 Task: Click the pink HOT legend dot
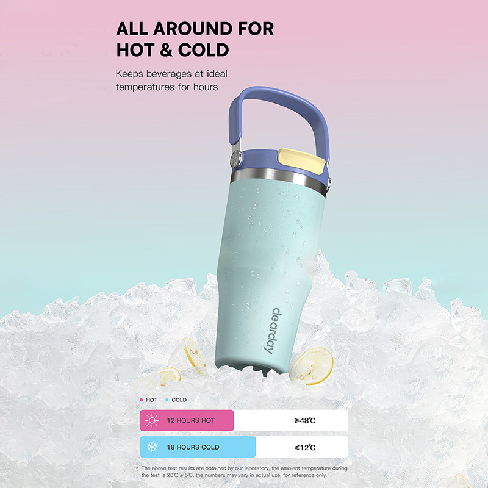142,400
